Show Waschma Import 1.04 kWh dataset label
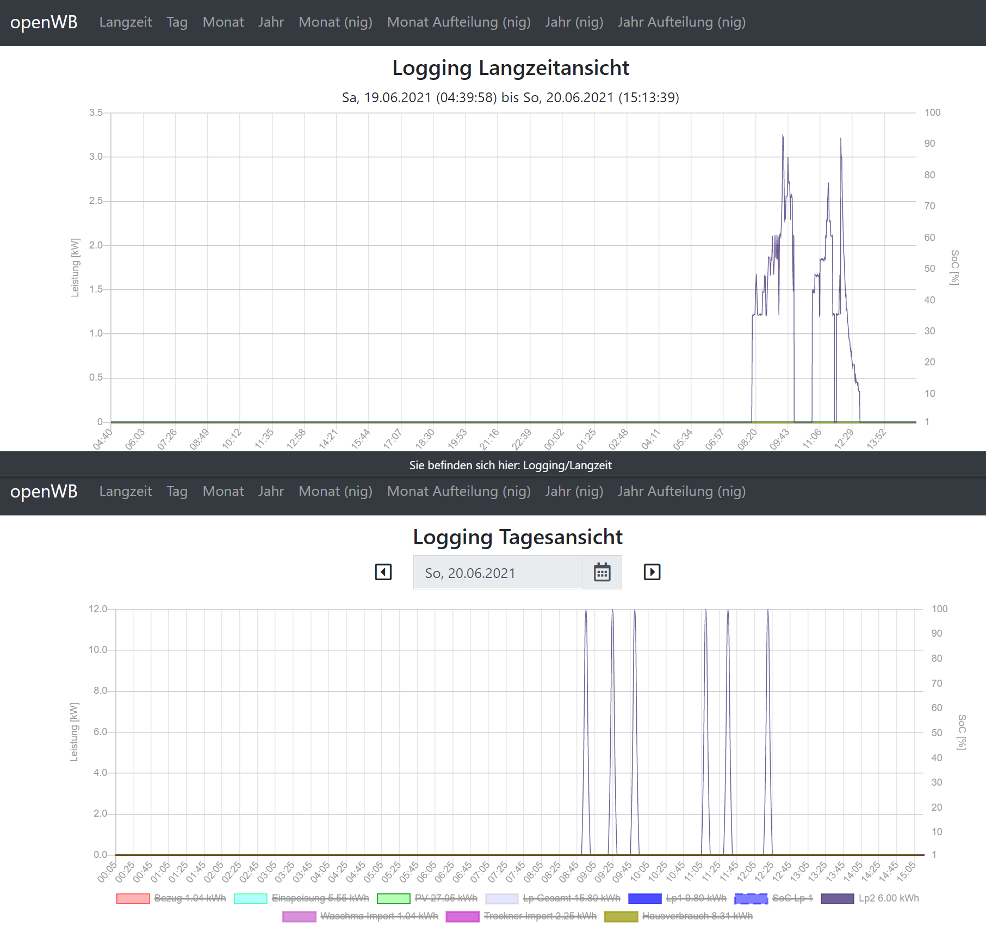The height and width of the screenshot is (939, 986). (x=380, y=917)
